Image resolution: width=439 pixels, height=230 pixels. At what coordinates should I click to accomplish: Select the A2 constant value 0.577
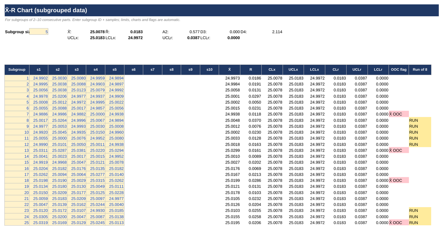click(194, 32)
